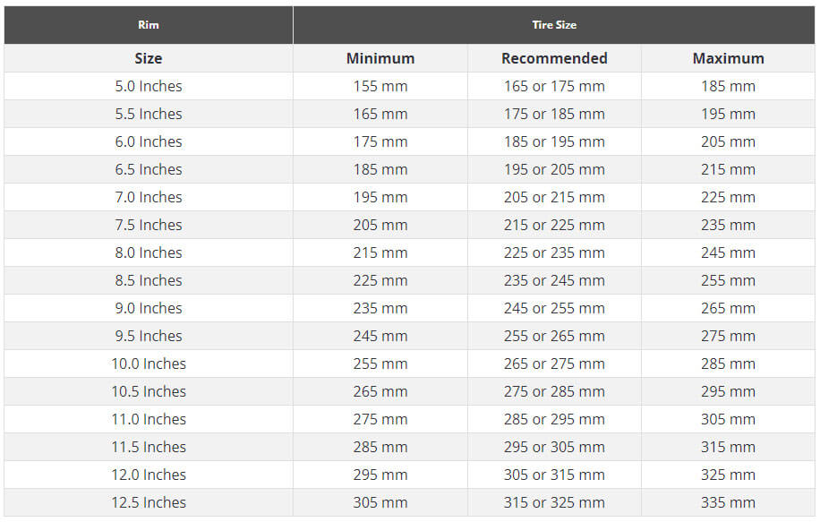This screenshot has width=820, height=522.
Task: Click the 12.5 Inches rim cell
Action: point(149,502)
